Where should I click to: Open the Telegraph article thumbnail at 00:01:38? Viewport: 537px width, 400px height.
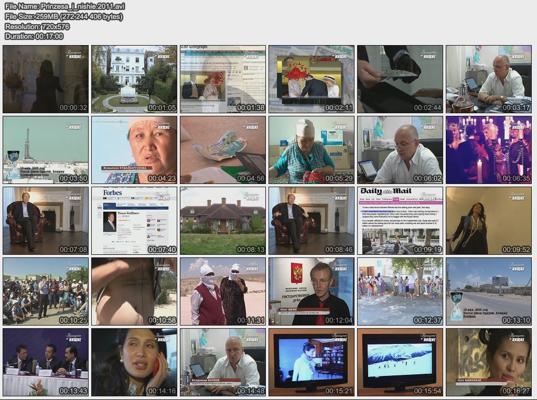pos(223,79)
